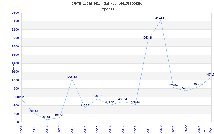Screen dimensions: 214x134
Task: Click the Anno x-axis title
Action: 208,131
